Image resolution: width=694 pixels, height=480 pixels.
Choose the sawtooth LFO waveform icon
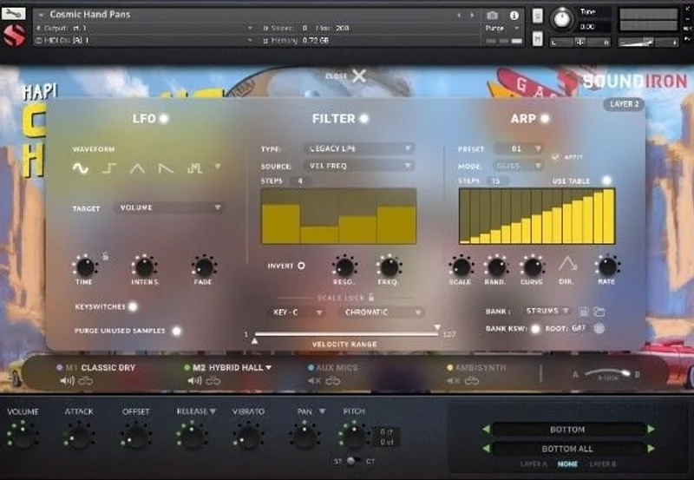pyautogui.click(x=166, y=168)
